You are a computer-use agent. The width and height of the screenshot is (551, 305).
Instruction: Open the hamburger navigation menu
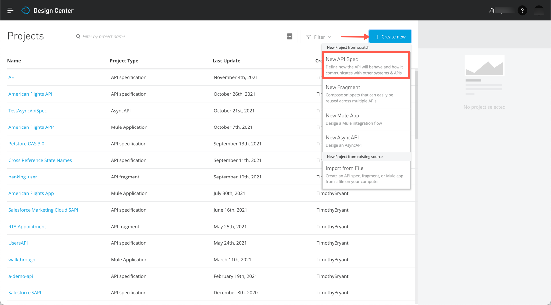[x=10, y=11]
